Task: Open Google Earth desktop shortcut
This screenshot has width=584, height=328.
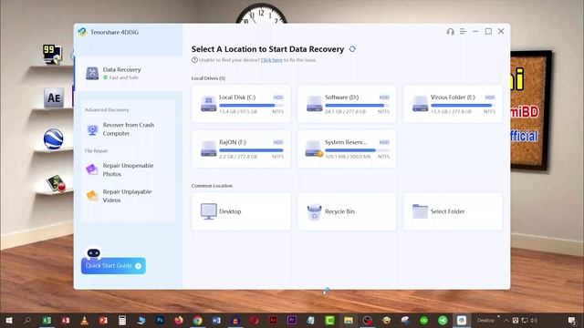Action: click(53, 139)
